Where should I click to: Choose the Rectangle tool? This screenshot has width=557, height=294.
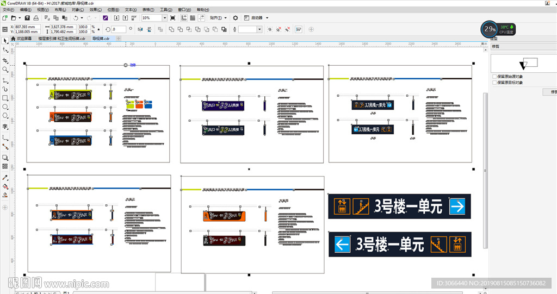[5, 98]
